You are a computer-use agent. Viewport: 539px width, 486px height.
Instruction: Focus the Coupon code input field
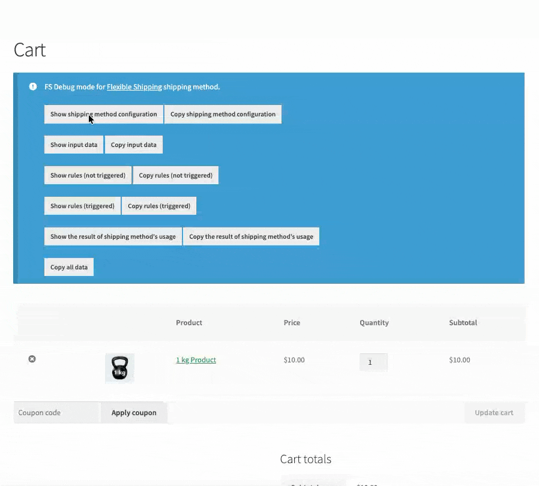click(x=57, y=413)
